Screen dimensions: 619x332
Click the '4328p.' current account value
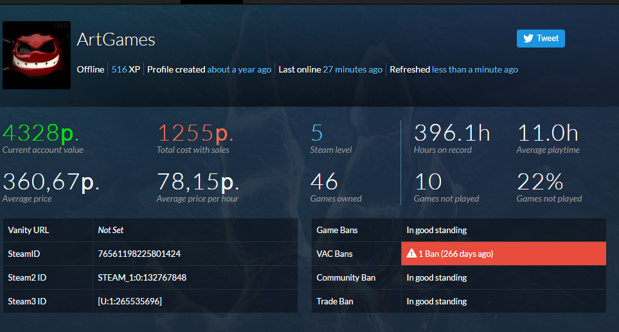click(40, 133)
